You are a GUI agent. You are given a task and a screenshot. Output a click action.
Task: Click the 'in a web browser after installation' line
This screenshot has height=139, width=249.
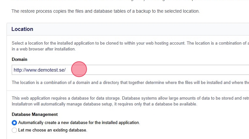tap(44, 49)
